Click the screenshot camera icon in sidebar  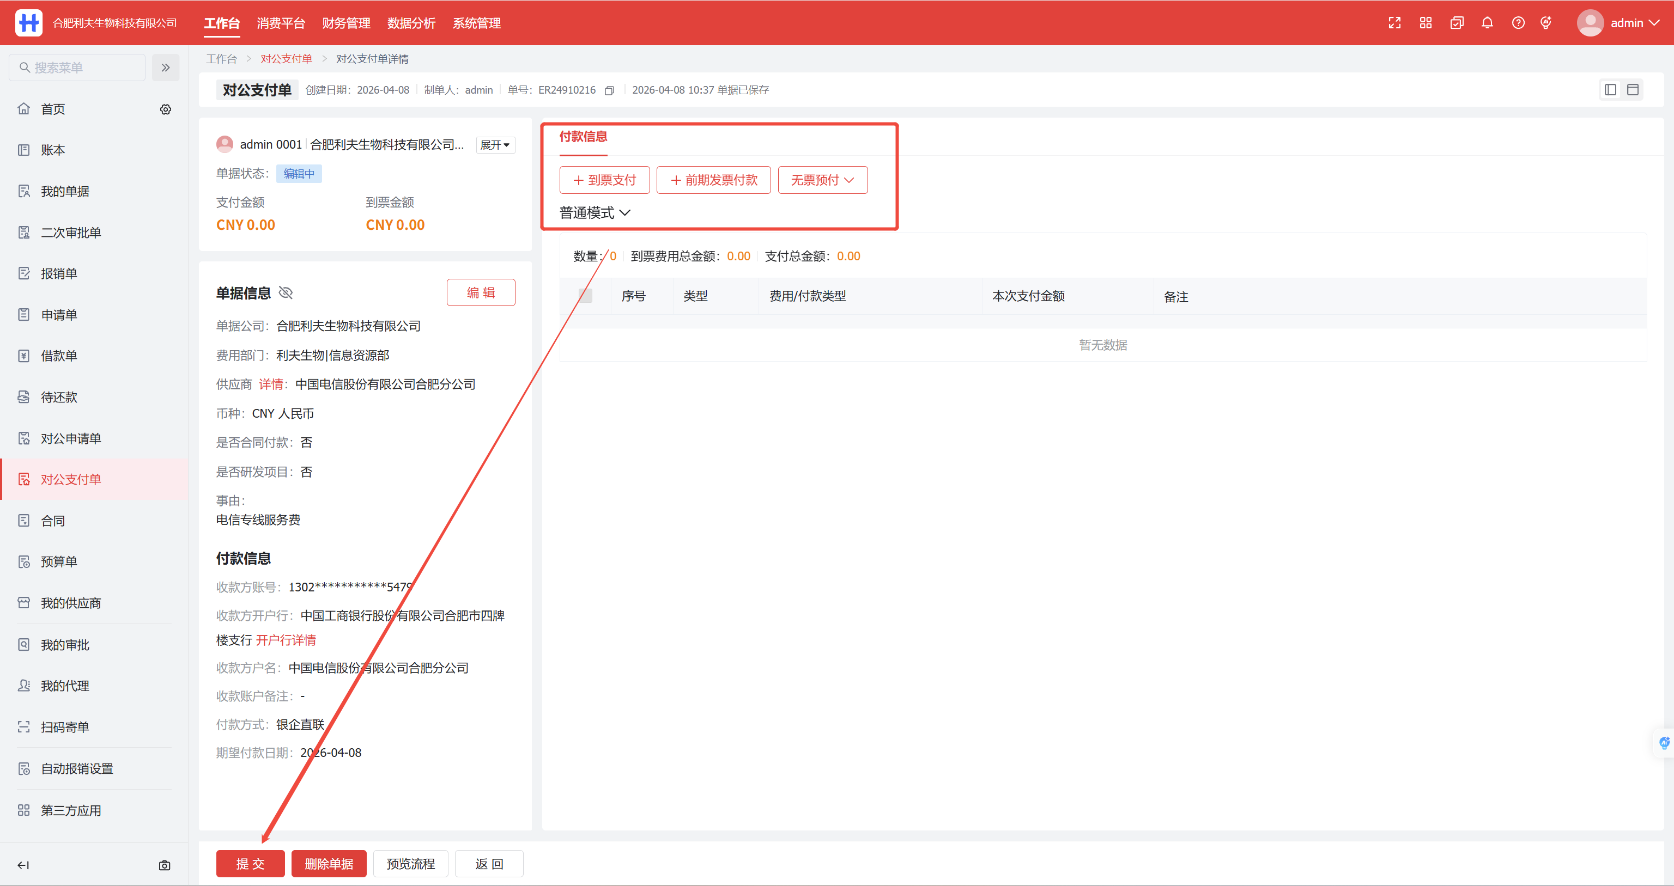[x=165, y=865]
